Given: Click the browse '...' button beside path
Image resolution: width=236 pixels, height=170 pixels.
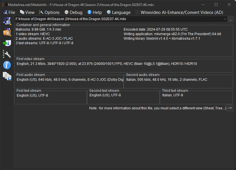Looking at the screenshot, I should [x=231, y=19].
